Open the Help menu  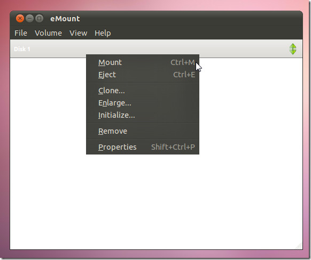coord(103,33)
